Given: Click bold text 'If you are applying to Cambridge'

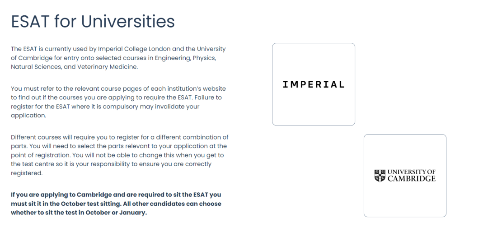Looking at the screenshot, I should pos(61,195).
